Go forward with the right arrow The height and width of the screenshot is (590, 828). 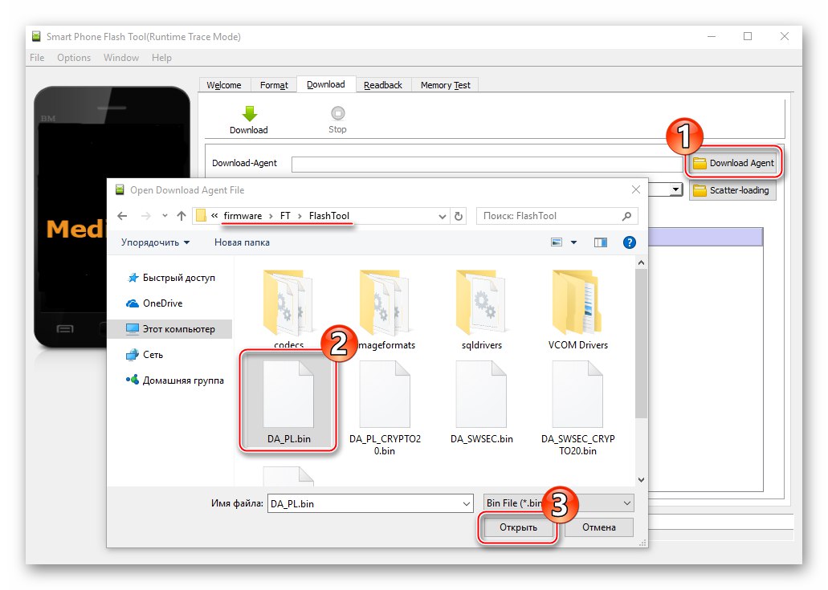145,216
